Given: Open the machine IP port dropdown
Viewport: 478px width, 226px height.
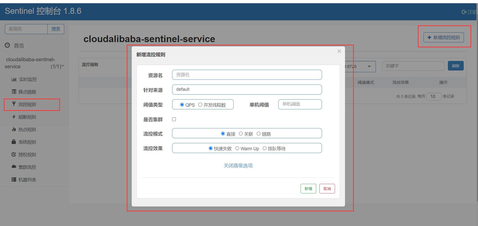Looking at the screenshot, I should point(360,66).
